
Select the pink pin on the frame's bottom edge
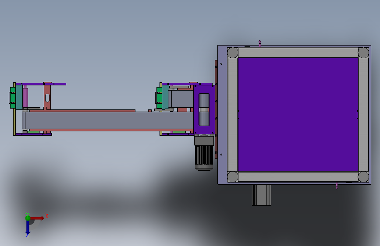point(337,186)
